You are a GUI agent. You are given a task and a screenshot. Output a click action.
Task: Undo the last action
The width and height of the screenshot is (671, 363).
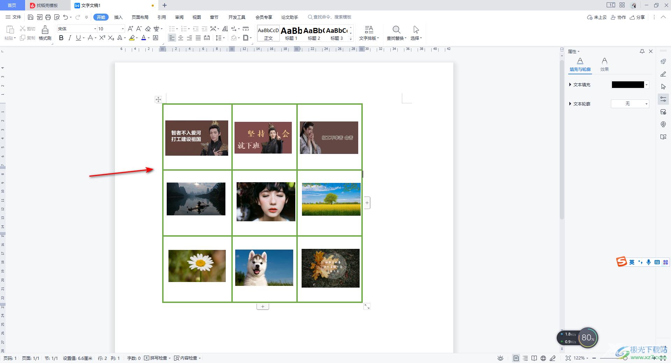pyautogui.click(x=65, y=17)
